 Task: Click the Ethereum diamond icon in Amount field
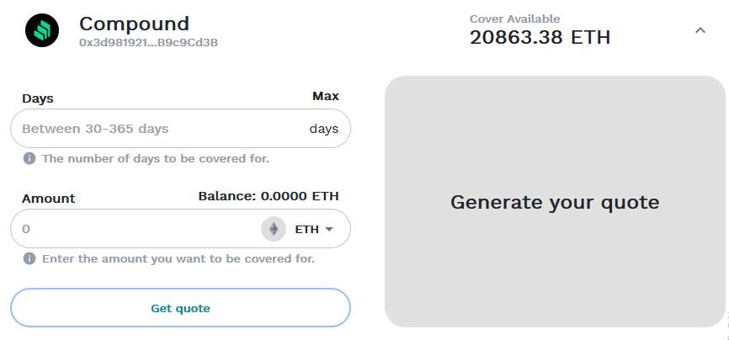(274, 229)
